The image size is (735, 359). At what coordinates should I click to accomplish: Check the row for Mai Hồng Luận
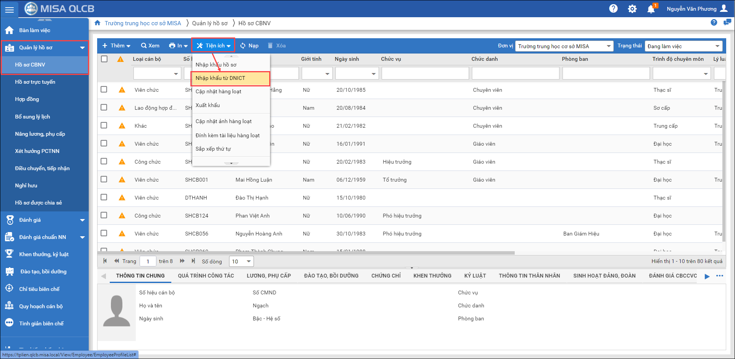point(104,179)
